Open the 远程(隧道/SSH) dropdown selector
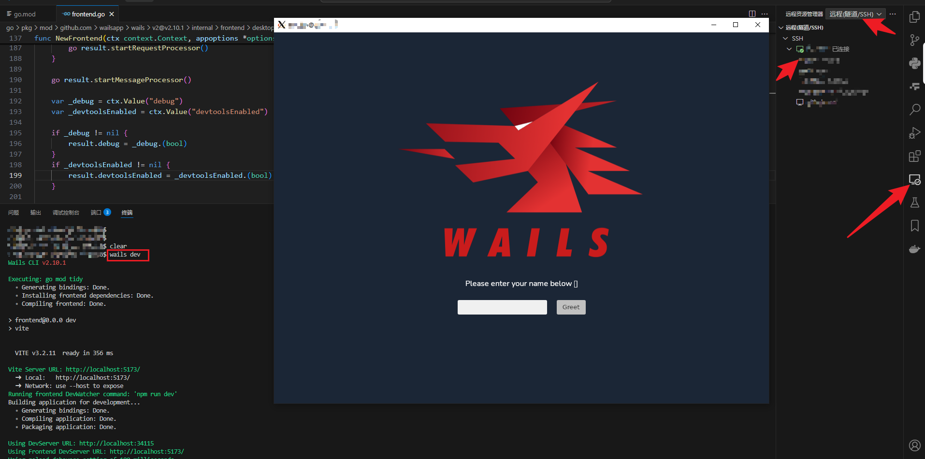 point(855,14)
